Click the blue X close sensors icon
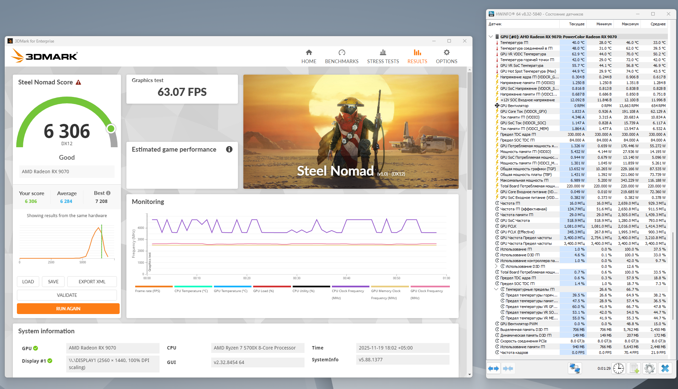 coord(665,368)
